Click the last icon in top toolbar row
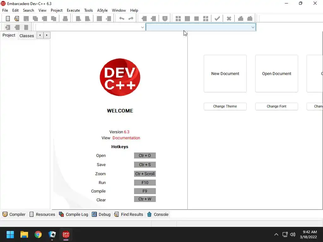The height and width of the screenshot is (242, 323). tap(250, 19)
